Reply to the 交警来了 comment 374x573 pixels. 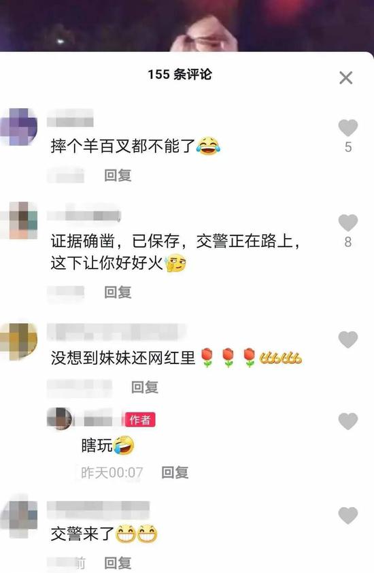pos(118,563)
